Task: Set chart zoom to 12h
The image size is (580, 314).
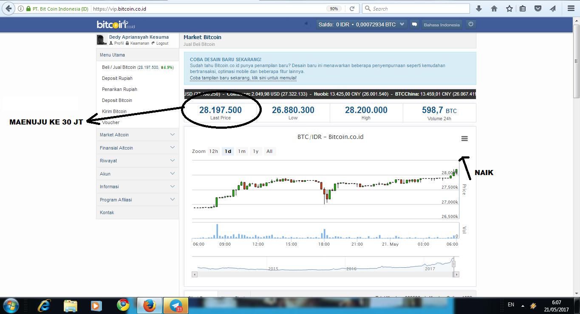Action: point(213,151)
